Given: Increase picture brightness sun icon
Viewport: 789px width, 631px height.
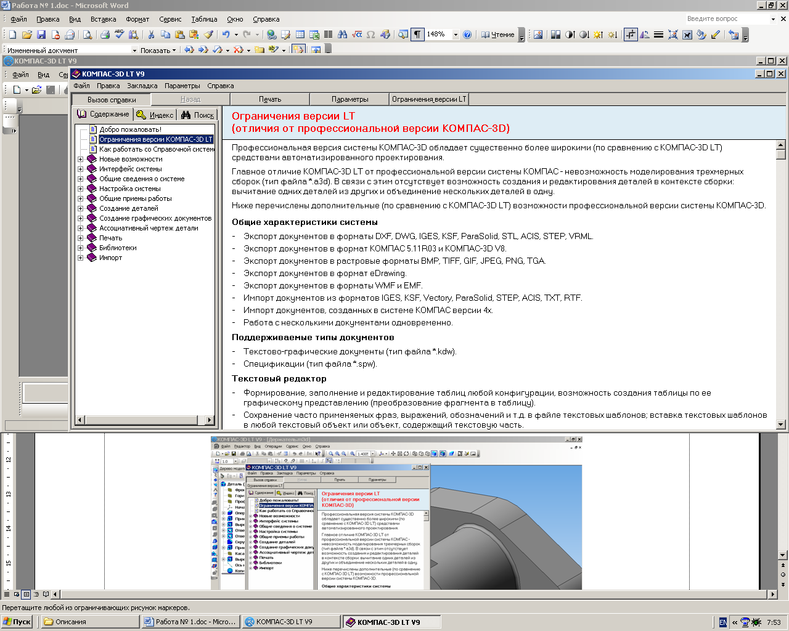Looking at the screenshot, I should (x=598, y=35).
